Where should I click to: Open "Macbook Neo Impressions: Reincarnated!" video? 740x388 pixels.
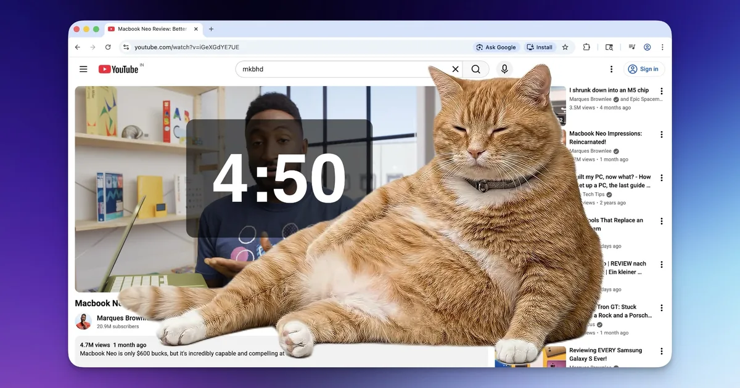pos(605,137)
